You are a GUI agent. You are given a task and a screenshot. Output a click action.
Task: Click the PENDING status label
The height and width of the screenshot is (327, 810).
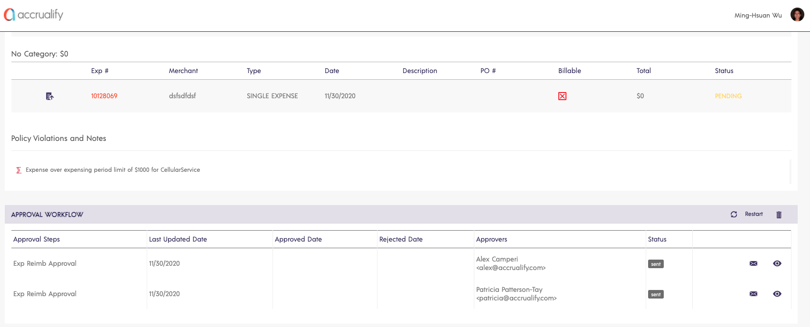728,96
